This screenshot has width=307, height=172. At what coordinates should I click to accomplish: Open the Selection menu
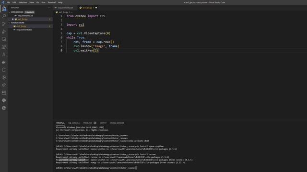point(23,2)
